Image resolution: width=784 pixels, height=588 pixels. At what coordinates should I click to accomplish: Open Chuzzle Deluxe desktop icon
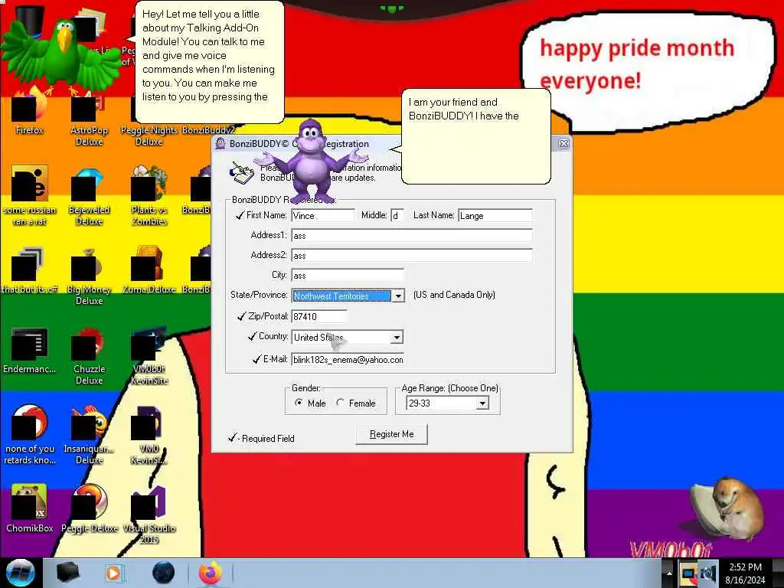pos(89,355)
